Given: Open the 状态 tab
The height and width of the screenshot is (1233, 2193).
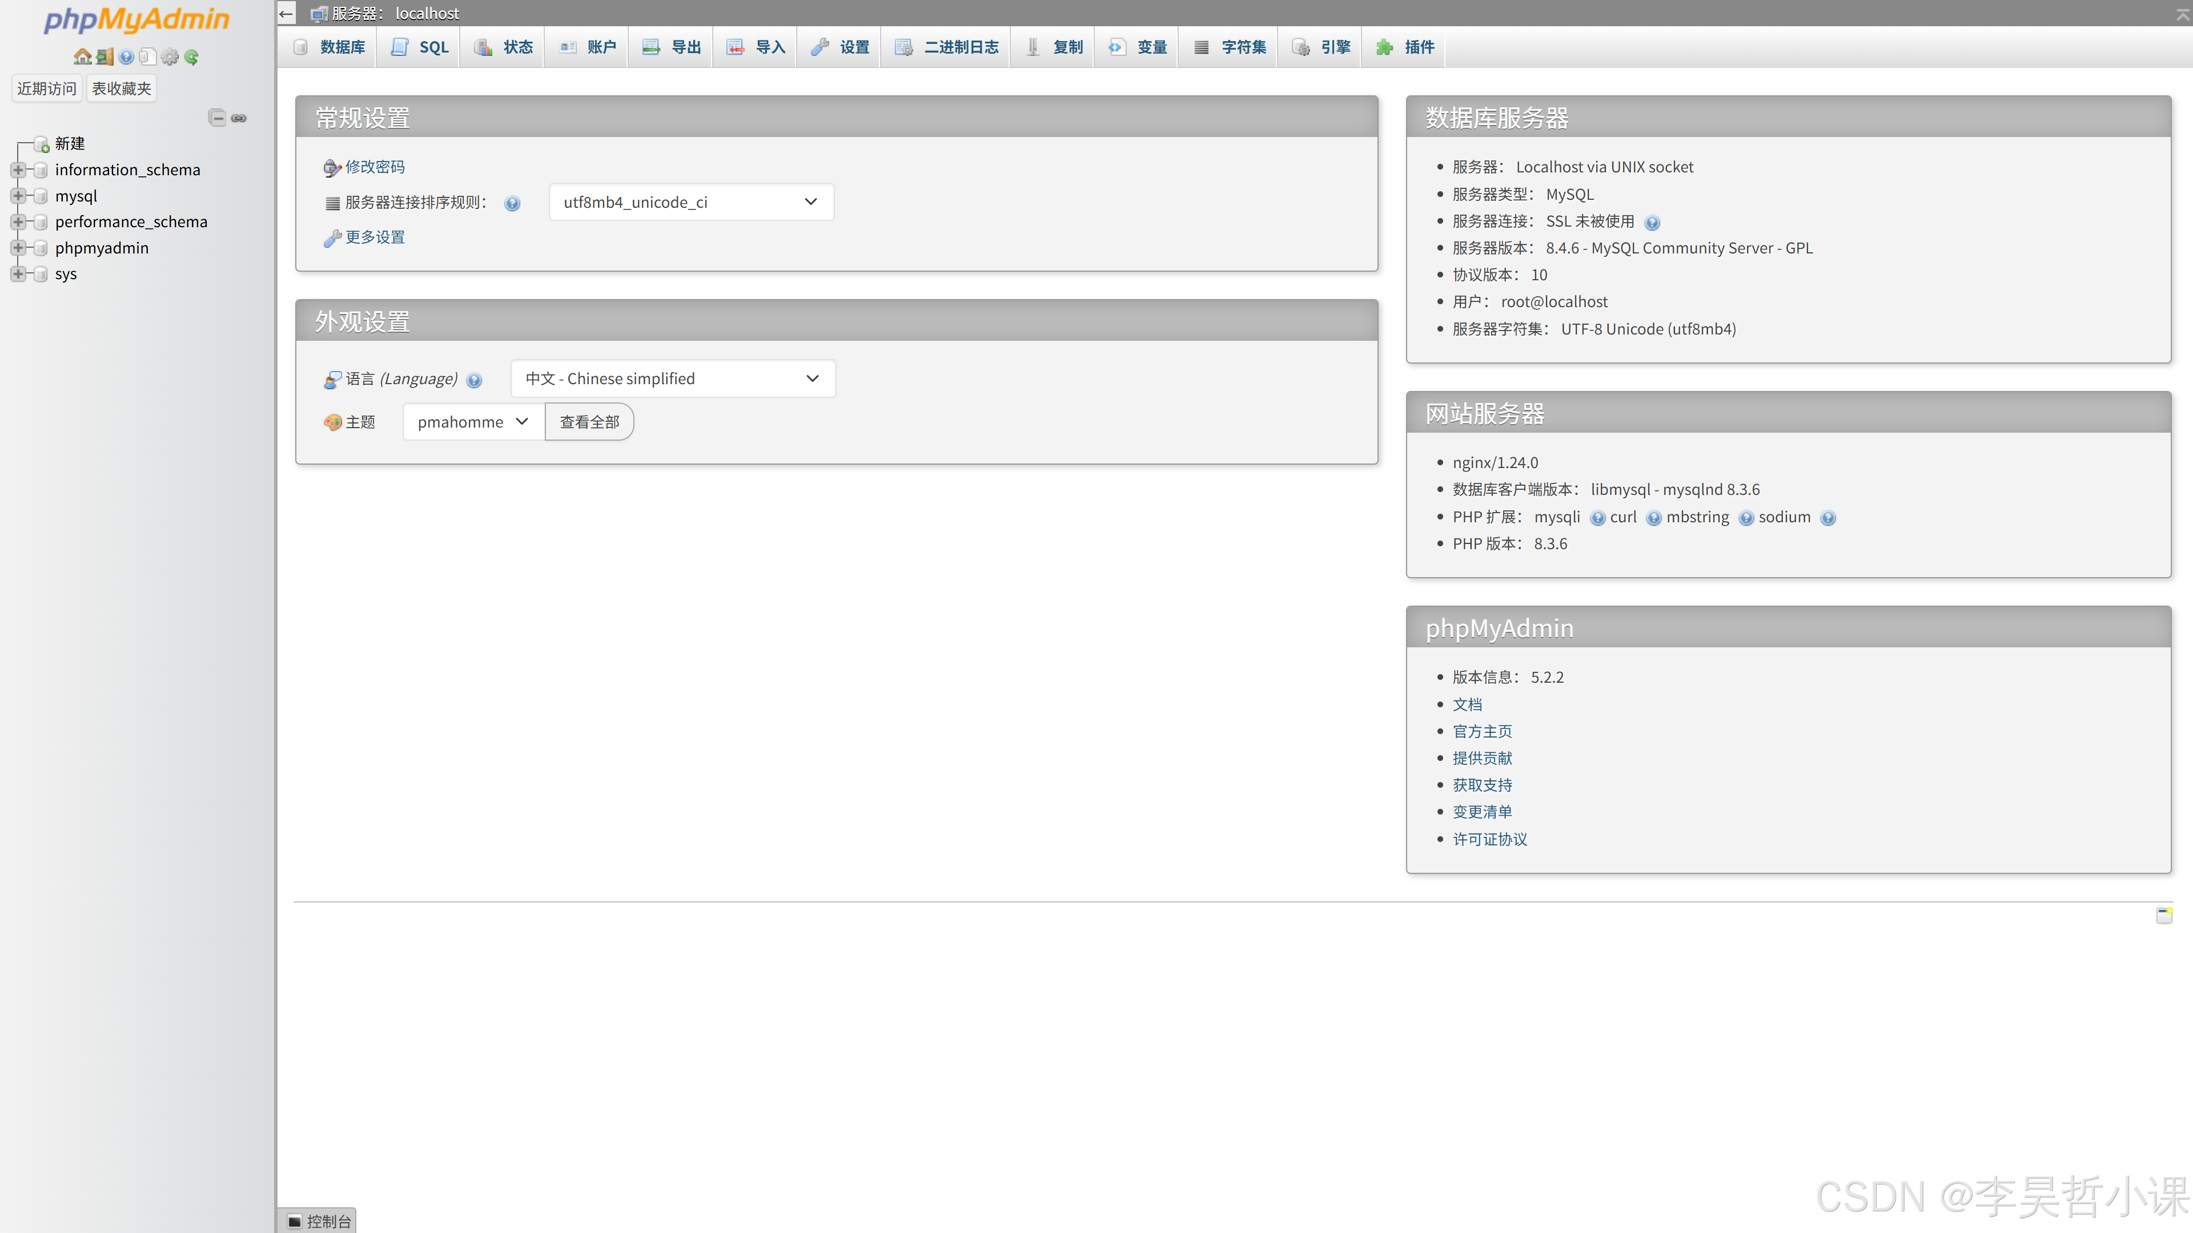Looking at the screenshot, I should [504, 47].
